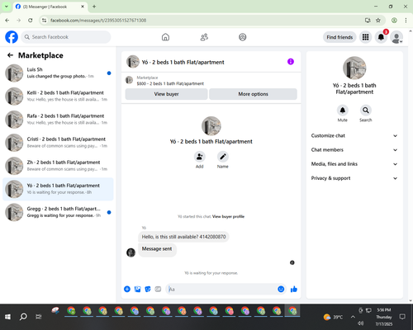
Task: Open the Groups icon in top navigation
Action: [x=243, y=37]
